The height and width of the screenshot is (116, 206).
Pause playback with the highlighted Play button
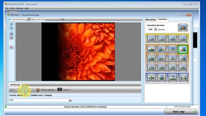[x=24, y=90]
